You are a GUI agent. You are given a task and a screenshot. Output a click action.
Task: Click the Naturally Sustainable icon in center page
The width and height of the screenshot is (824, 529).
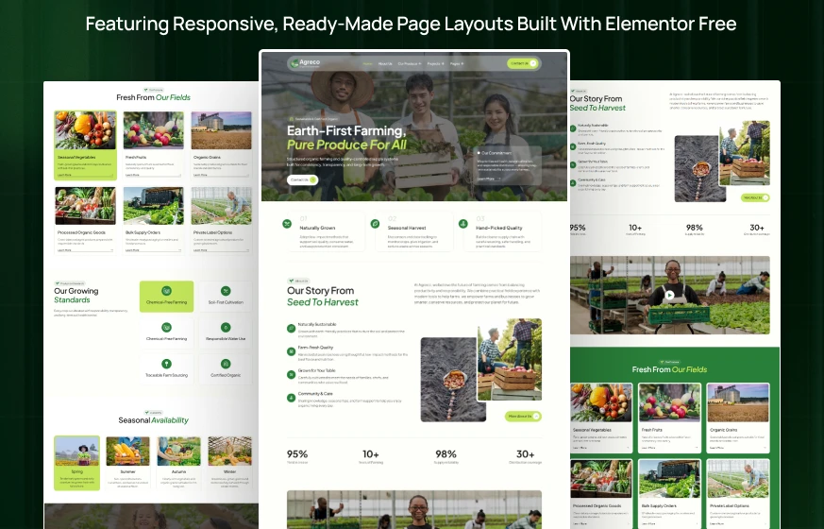(x=291, y=328)
